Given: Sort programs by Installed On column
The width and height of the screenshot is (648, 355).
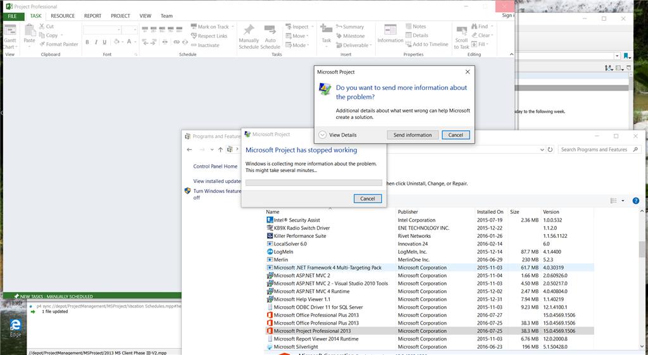Looking at the screenshot, I should click(x=491, y=211).
